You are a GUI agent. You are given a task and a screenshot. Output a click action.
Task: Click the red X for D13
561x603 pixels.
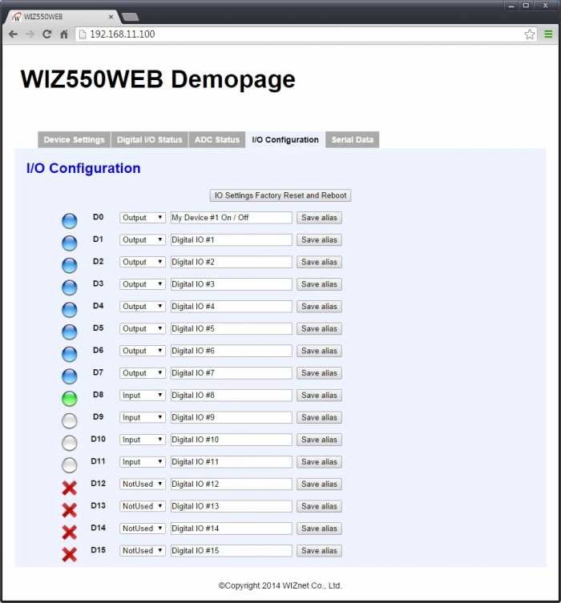69,510
